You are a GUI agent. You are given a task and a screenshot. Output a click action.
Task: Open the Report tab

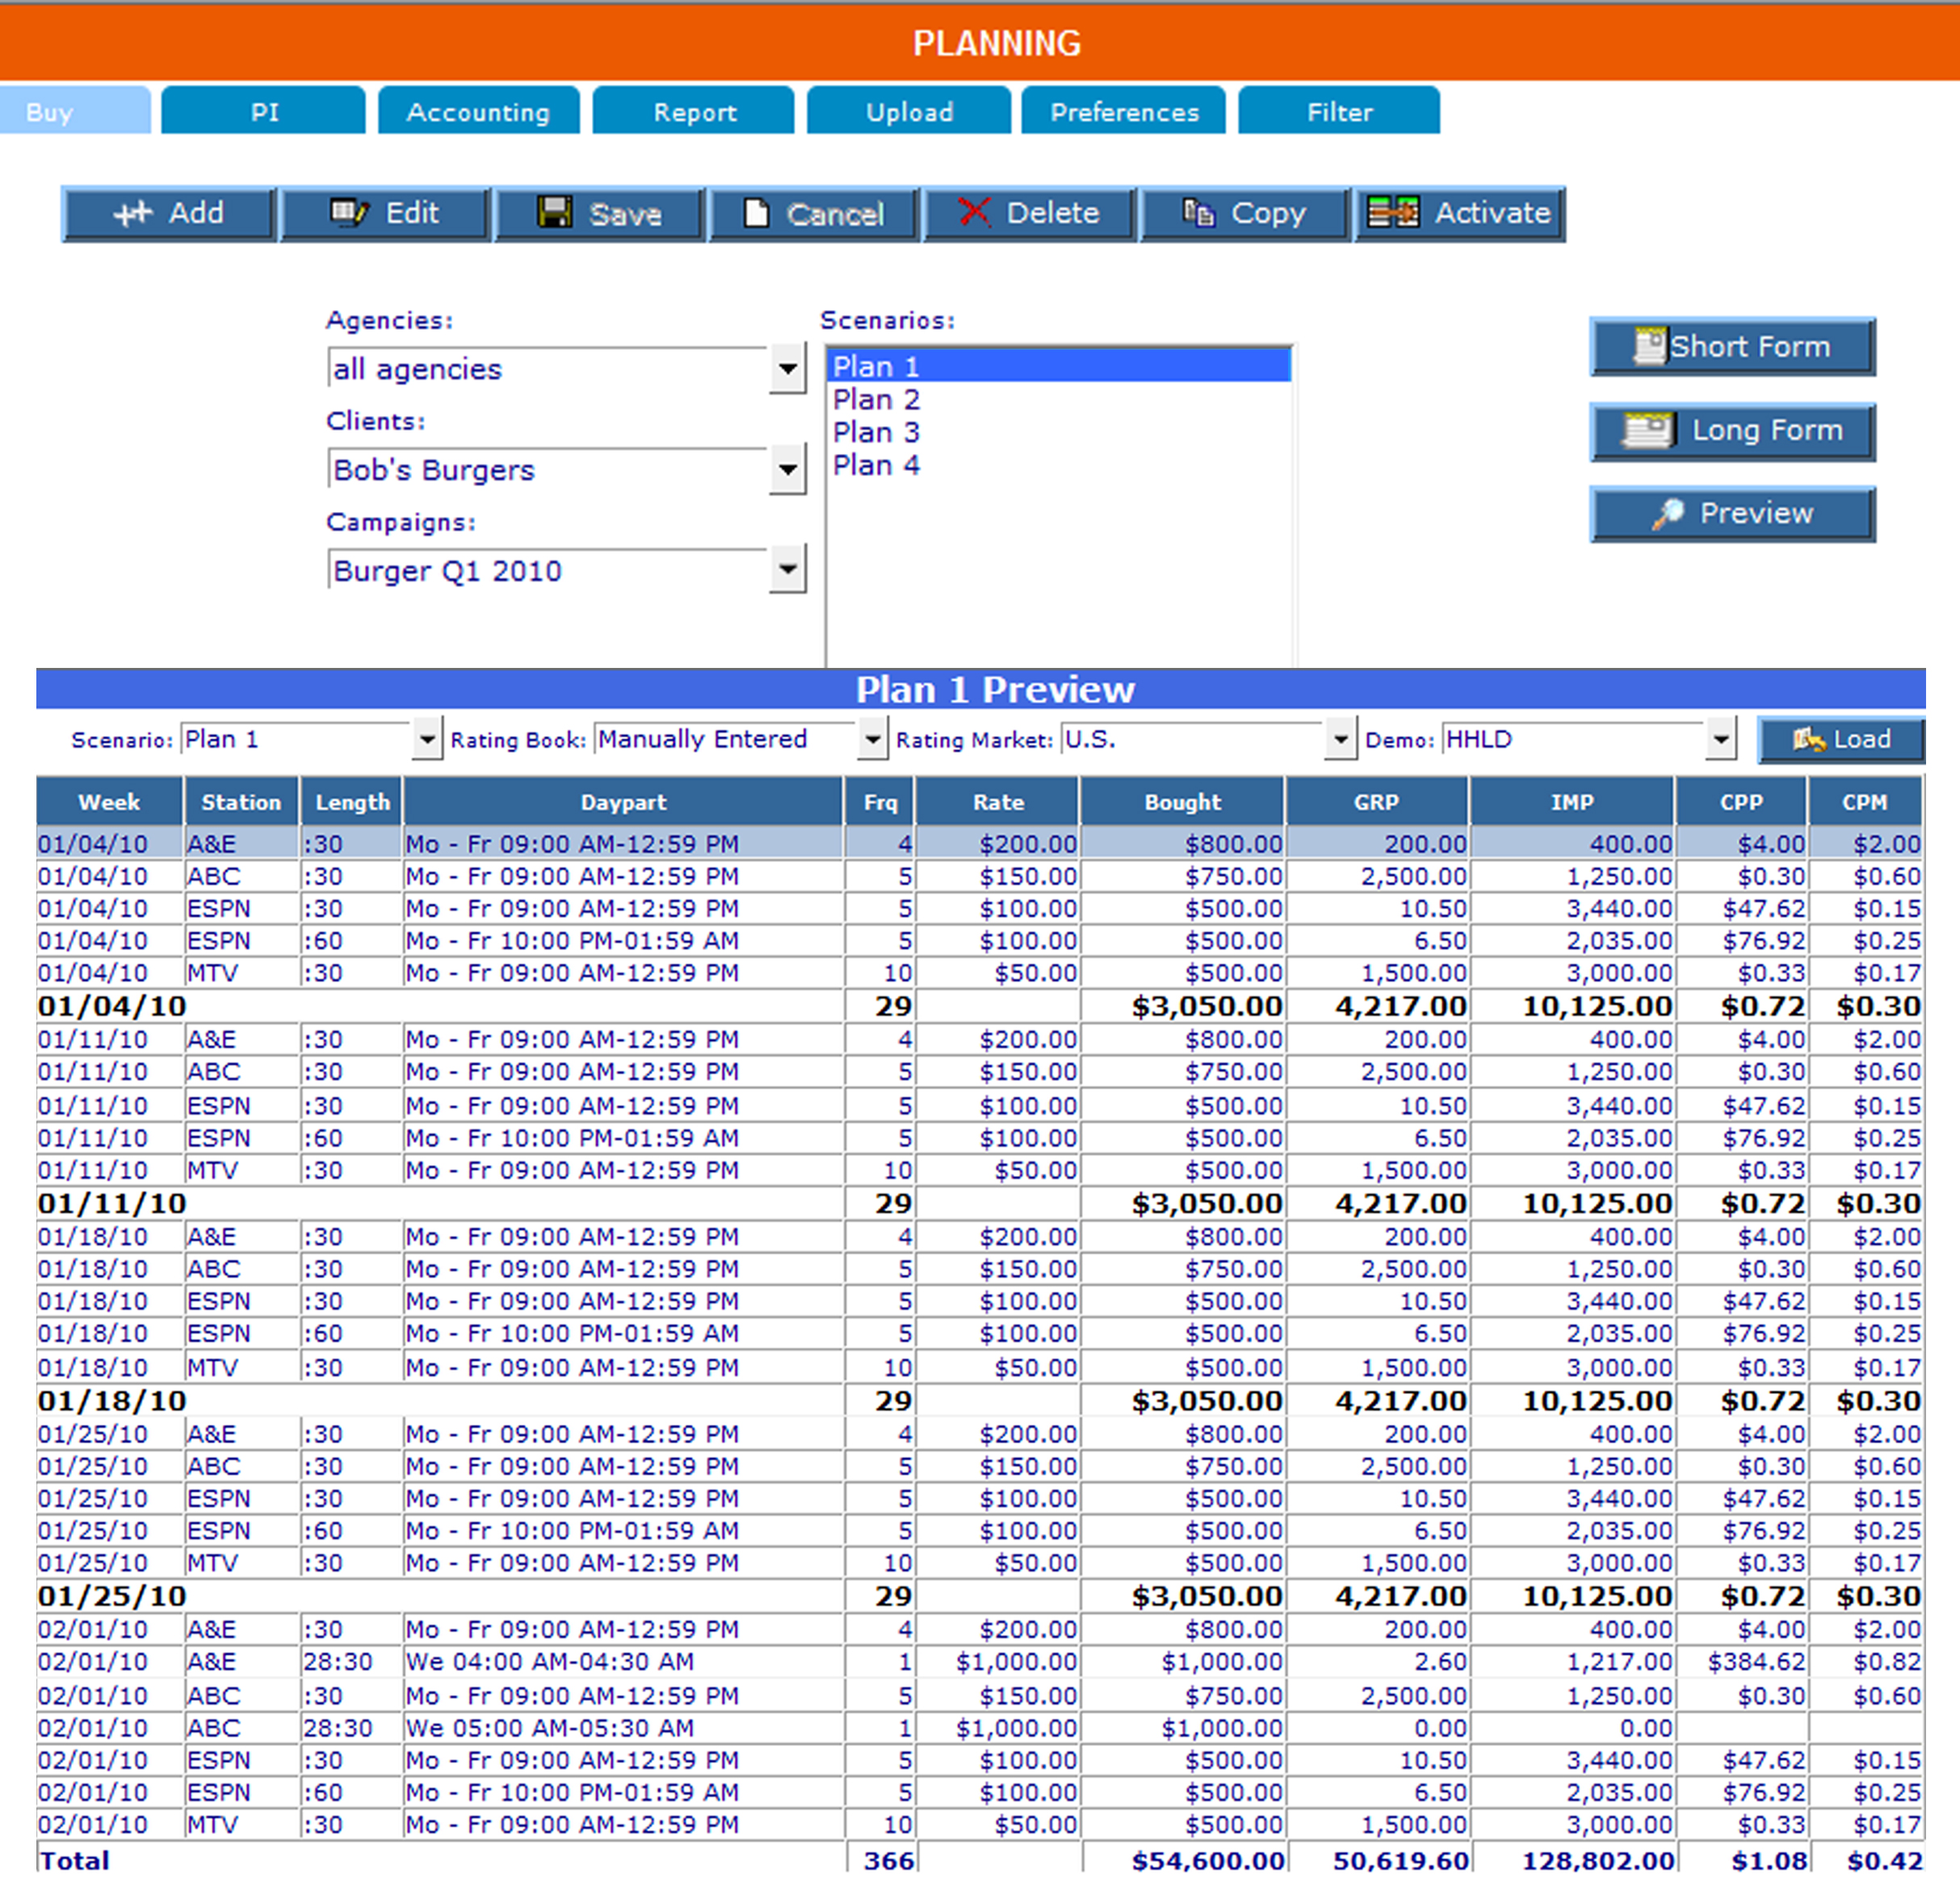(694, 111)
